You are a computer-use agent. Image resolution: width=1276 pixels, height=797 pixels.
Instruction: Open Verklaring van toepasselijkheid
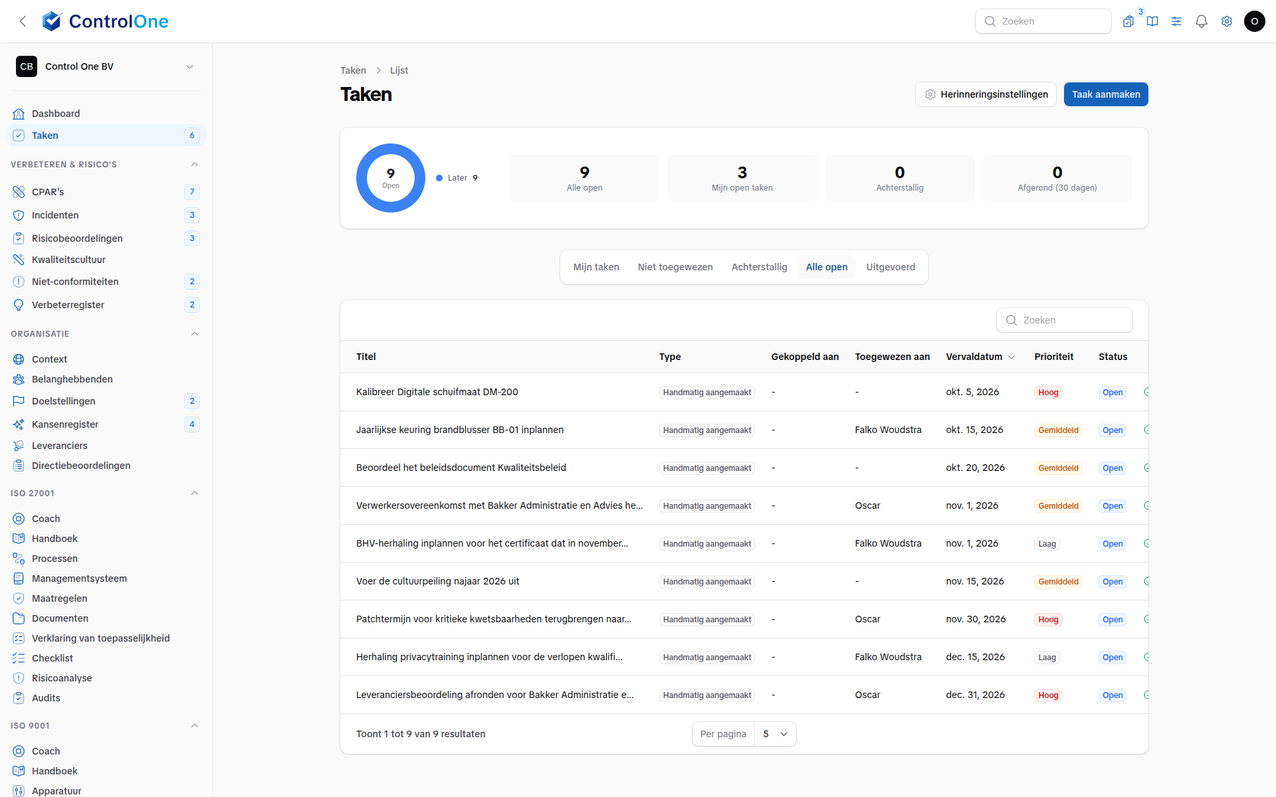[x=106, y=638]
